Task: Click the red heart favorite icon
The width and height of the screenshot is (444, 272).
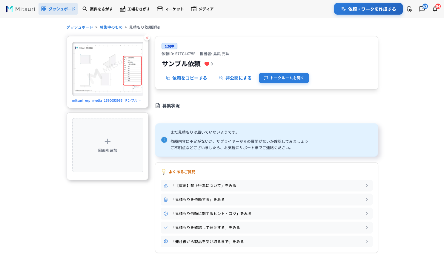Action: coord(207,64)
